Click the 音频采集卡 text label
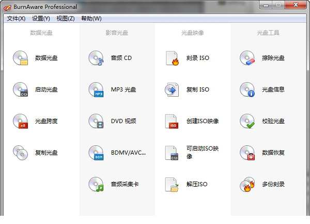 (125, 184)
